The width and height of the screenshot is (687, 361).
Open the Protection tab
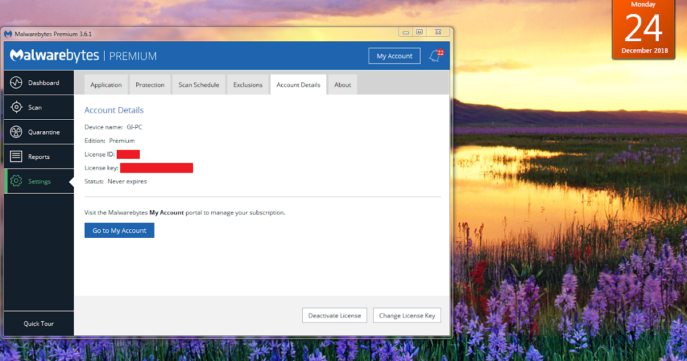(150, 84)
